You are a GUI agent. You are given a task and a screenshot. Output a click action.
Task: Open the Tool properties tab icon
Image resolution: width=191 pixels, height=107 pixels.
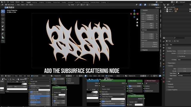[x=164, y=42]
